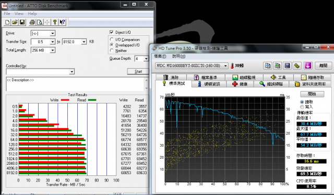Open Print Preview in ATTO toolbar
Screen dimensions: 334x195
40,22
